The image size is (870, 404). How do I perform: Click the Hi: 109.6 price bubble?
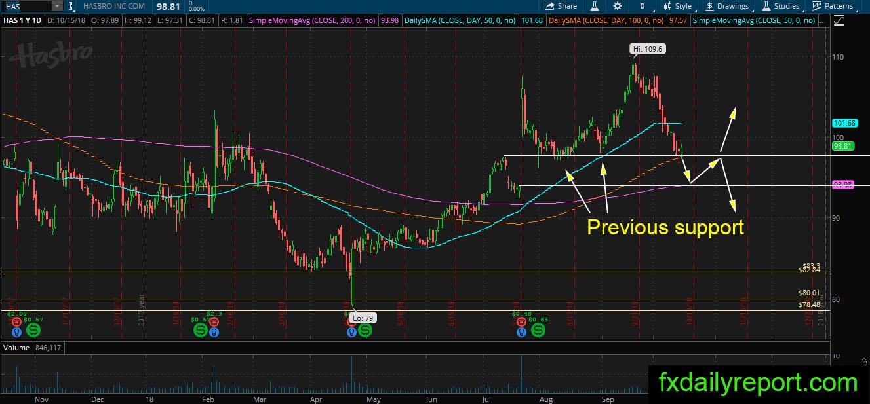(648, 48)
